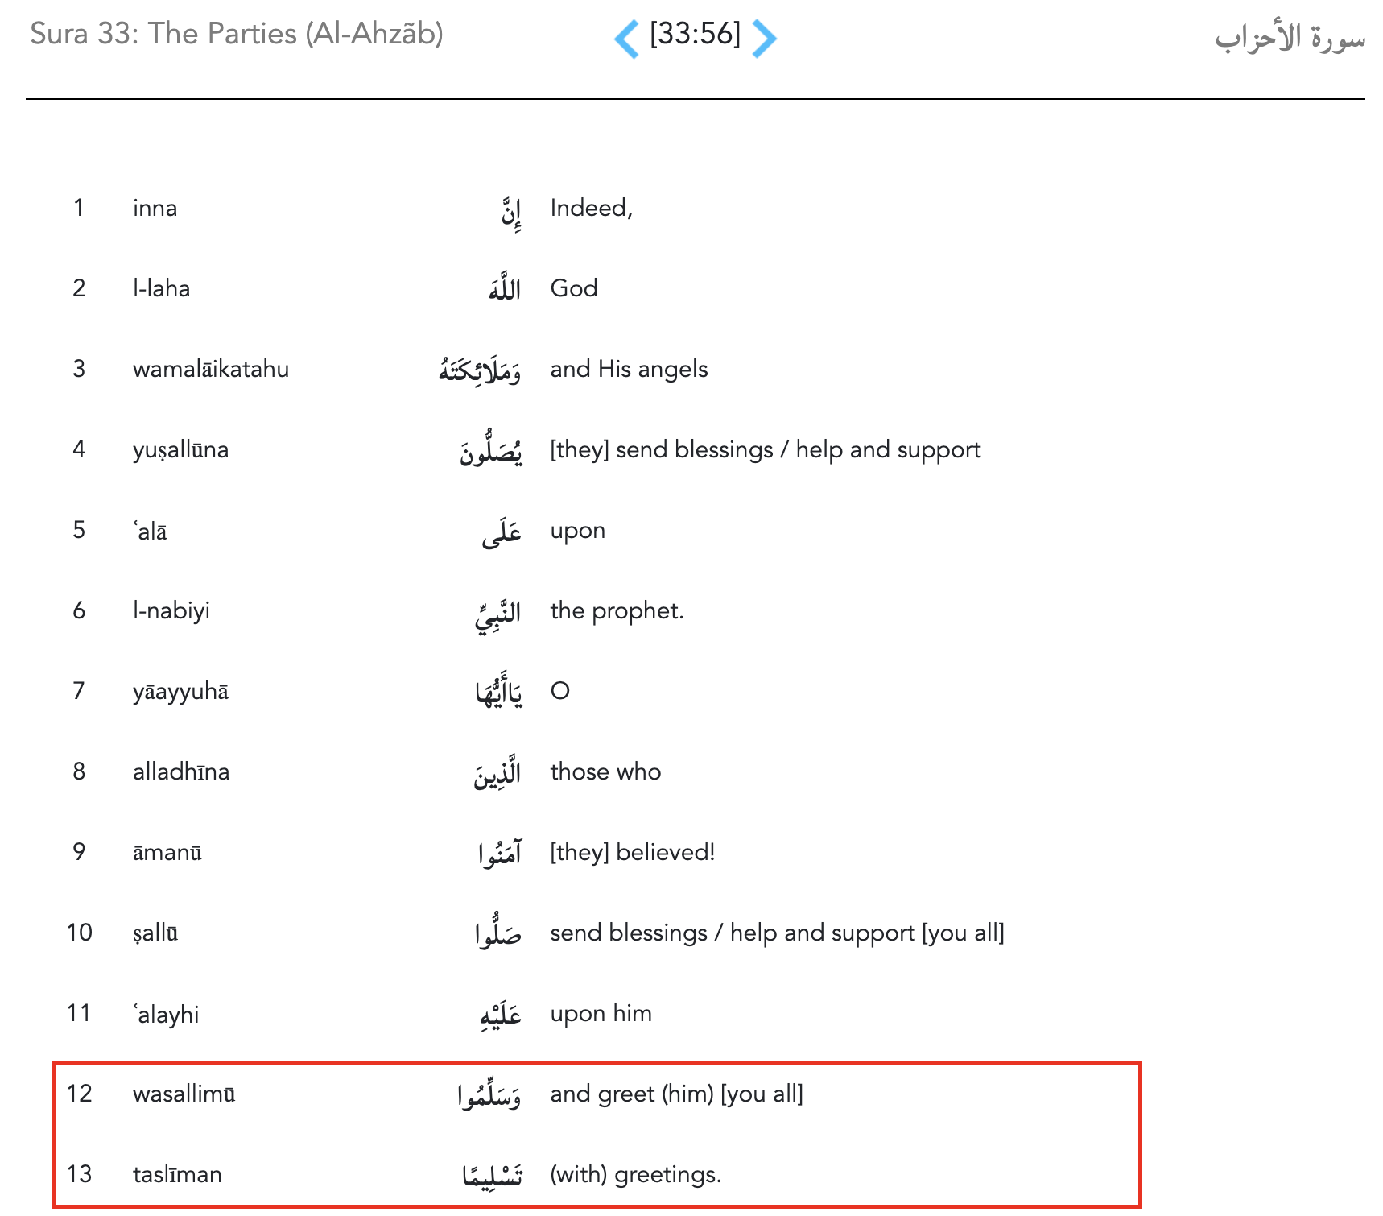
Task: Click the Arabic word beside "yuṣallūna"
Action: click(x=491, y=451)
